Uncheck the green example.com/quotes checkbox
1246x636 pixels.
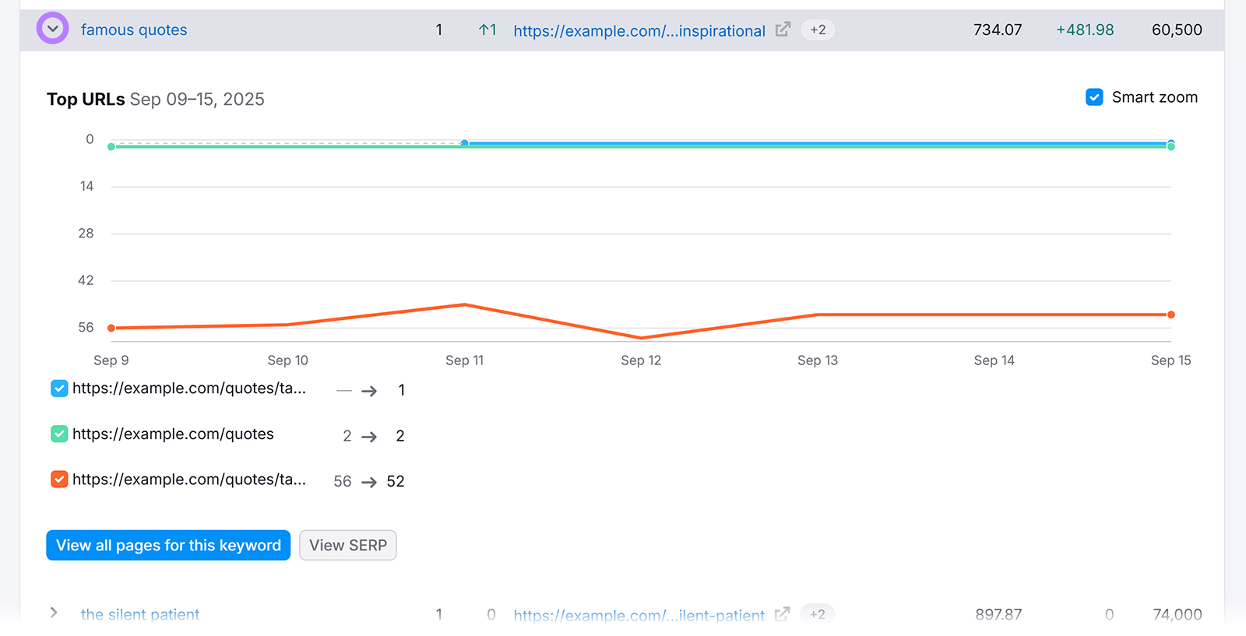coord(59,434)
